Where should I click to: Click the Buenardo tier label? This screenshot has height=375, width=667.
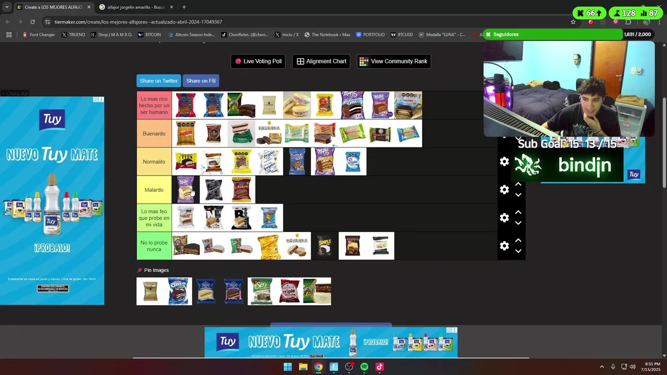click(154, 134)
